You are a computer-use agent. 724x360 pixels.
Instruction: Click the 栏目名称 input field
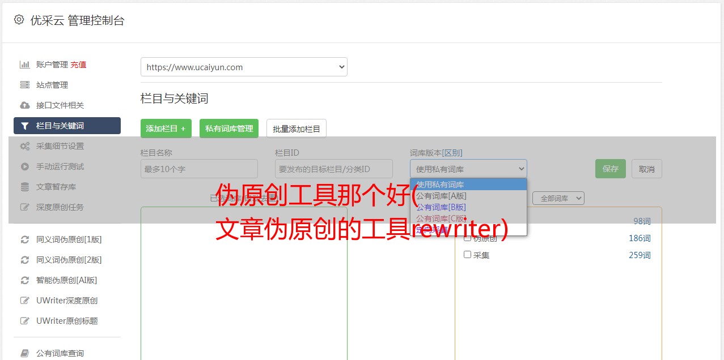pyautogui.click(x=199, y=169)
